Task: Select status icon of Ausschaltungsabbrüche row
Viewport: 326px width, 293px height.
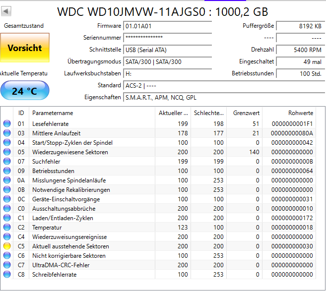Action: pyautogui.click(x=7, y=208)
